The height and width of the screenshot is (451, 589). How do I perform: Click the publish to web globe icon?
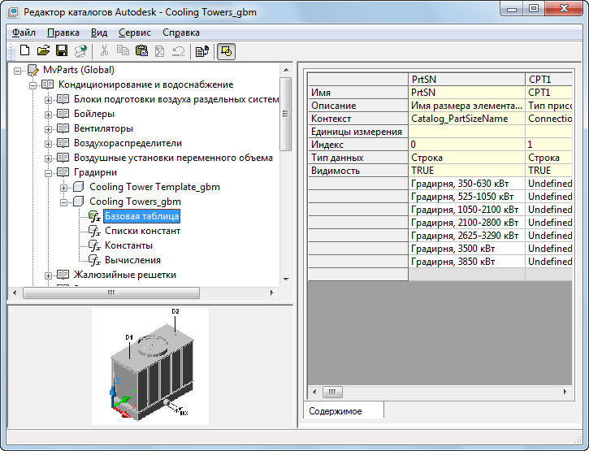80,50
